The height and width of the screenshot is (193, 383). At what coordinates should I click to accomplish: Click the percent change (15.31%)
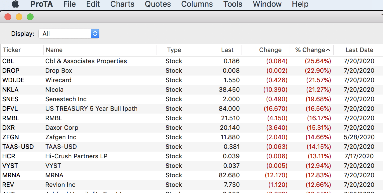click(319, 128)
